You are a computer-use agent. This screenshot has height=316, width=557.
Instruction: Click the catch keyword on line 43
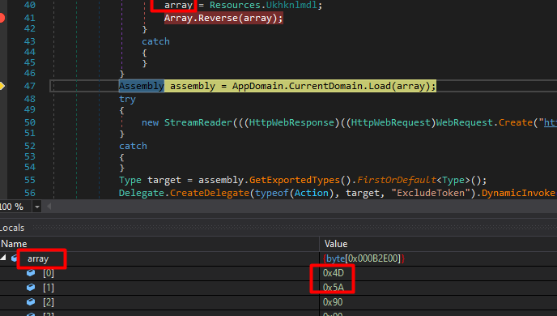(155, 41)
